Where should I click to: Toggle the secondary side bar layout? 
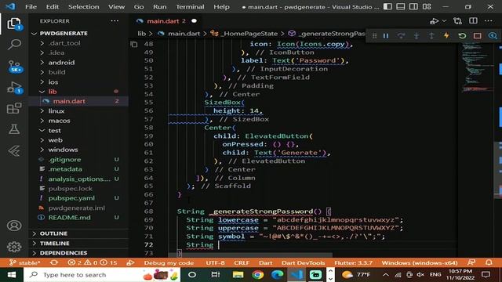pos(413,6)
